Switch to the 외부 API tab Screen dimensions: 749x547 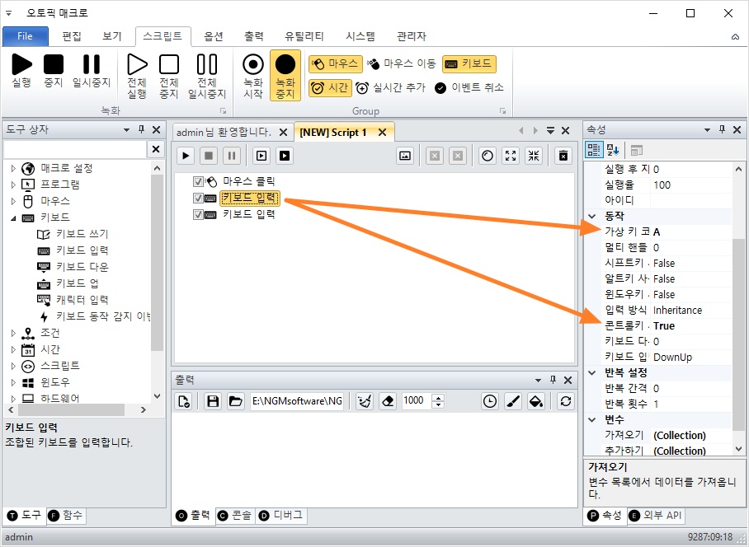pos(656,516)
